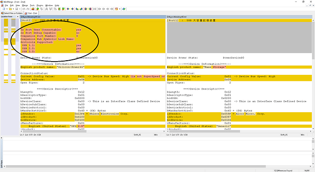Click the Save toolbar icon

[x=17, y=9]
